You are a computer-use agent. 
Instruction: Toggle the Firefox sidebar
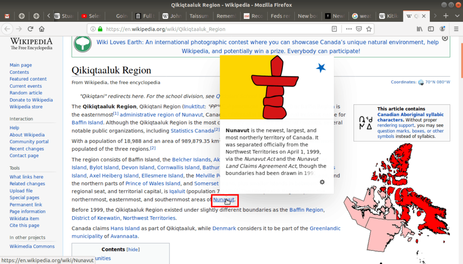[x=431, y=29]
